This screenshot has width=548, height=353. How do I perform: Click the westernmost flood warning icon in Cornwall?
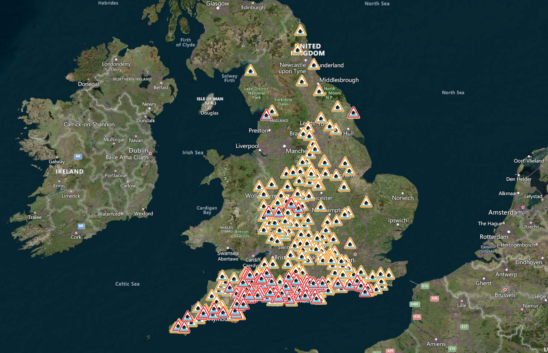[177, 327]
